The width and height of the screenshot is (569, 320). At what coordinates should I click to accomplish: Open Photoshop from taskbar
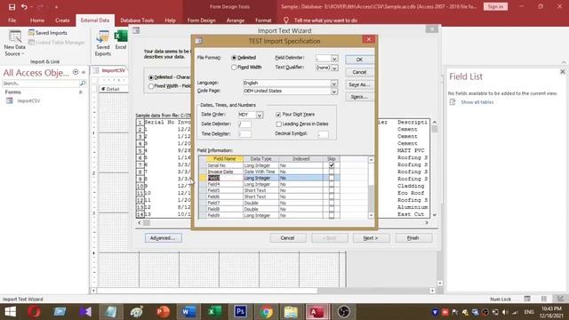[x=240, y=312]
